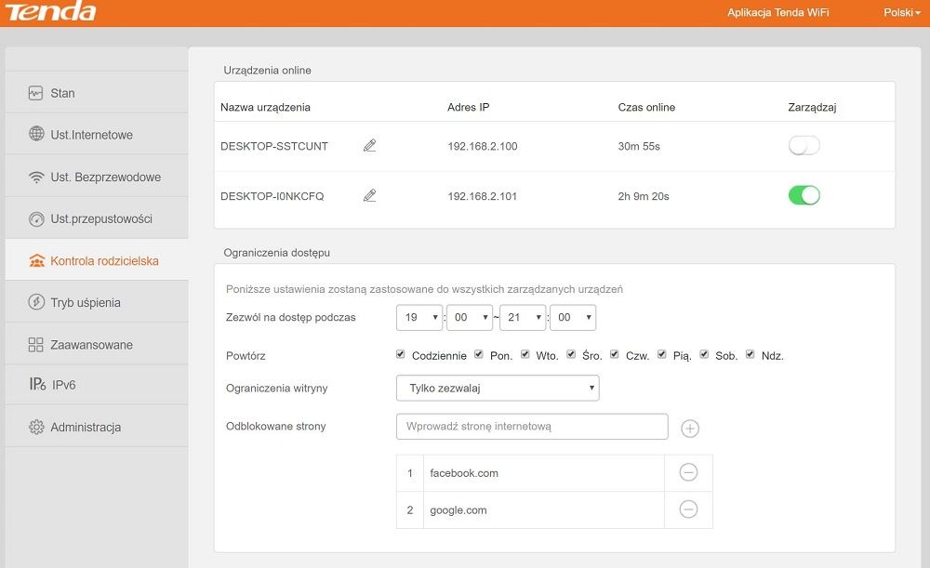930x568 pixels.
Task: Uncheck the Sob. checkbox
Action: pyautogui.click(x=704, y=354)
